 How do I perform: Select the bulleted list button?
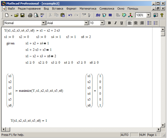tap(149, 23)
